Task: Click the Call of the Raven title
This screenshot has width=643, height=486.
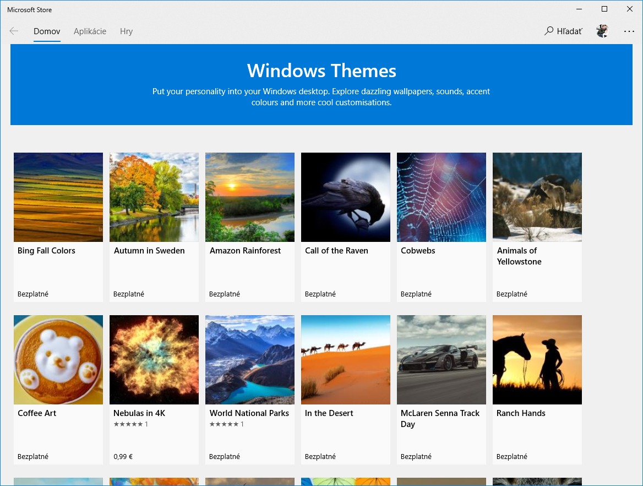Action: [x=336, y=251]
